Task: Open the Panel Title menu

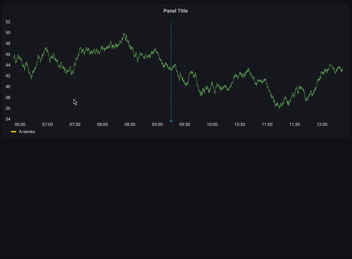Action: pos(175,11)
